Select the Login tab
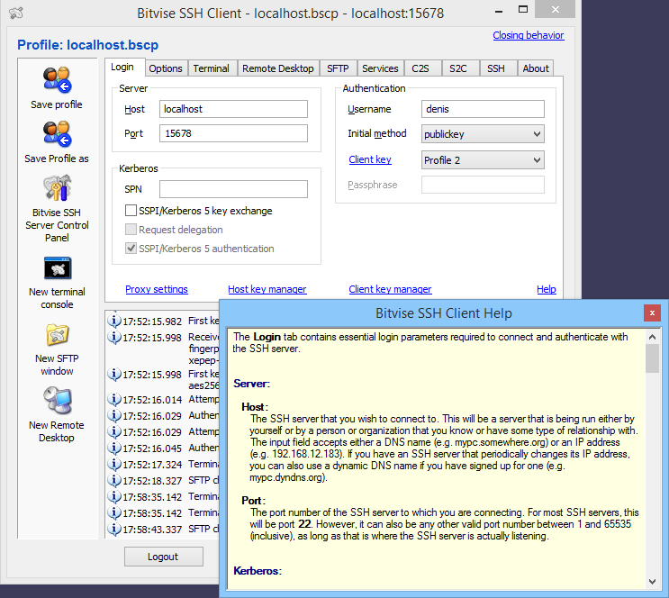669x598 pixels. point(122,67)
